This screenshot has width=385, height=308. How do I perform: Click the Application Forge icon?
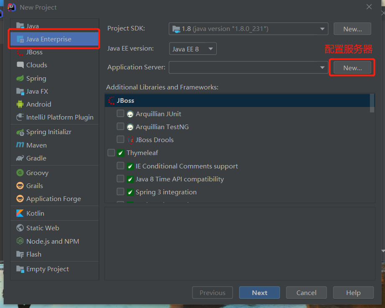(x=20, y=199)
